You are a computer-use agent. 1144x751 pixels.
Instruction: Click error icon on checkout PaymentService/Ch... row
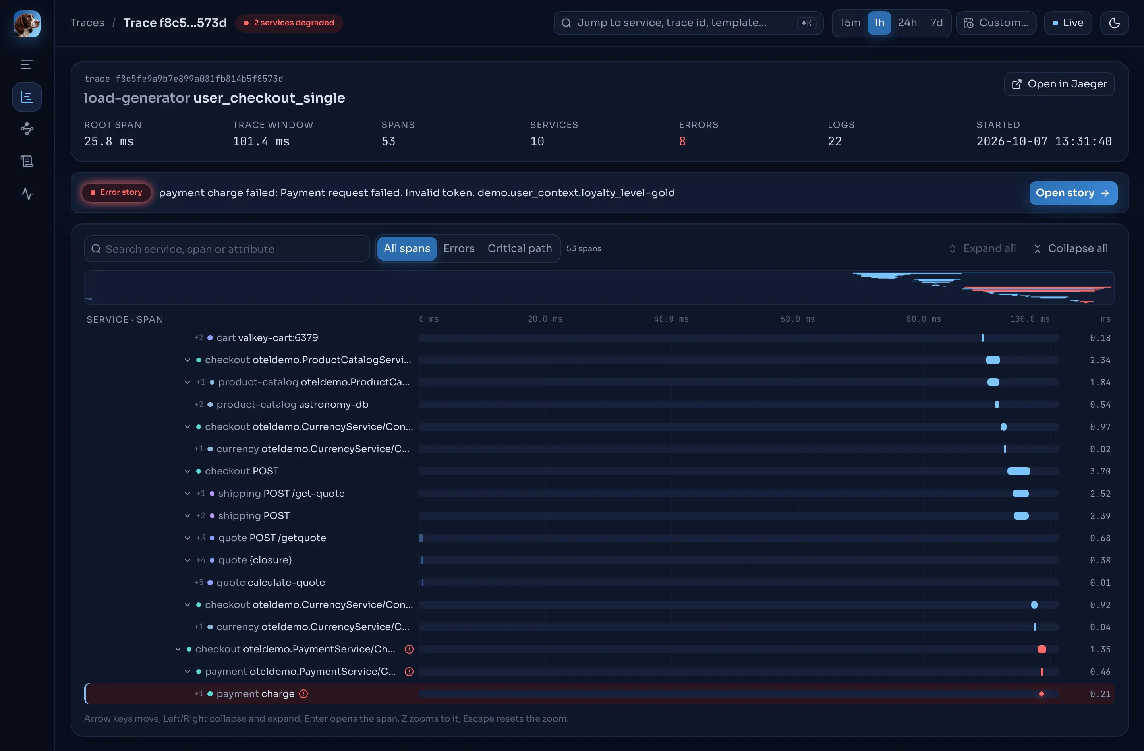(409, 649)
